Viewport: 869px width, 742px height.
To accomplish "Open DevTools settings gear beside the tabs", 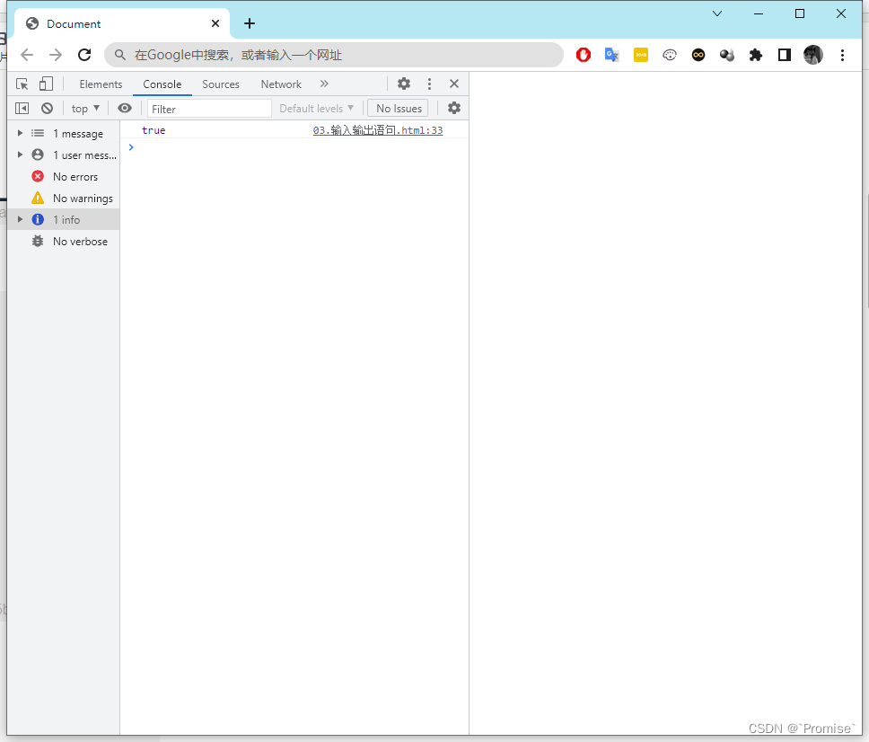I will pyautogui.click(x=404, y=84).
